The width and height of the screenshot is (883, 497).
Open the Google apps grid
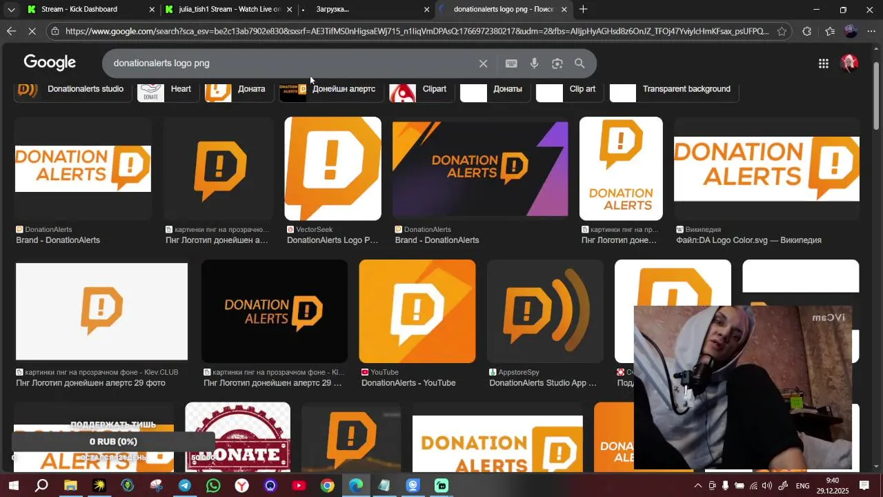(x=824, y=64)
